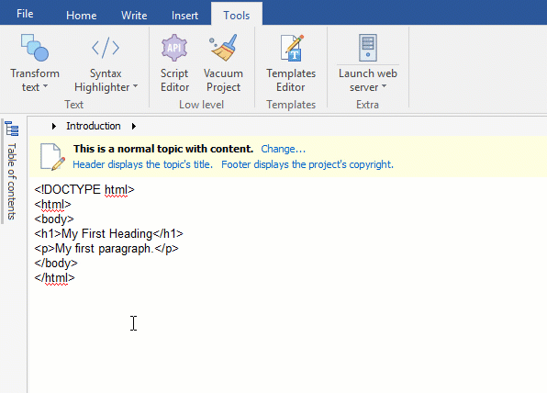Switch to the Insert tab
547x393 pixels.
tap(184, 16)
